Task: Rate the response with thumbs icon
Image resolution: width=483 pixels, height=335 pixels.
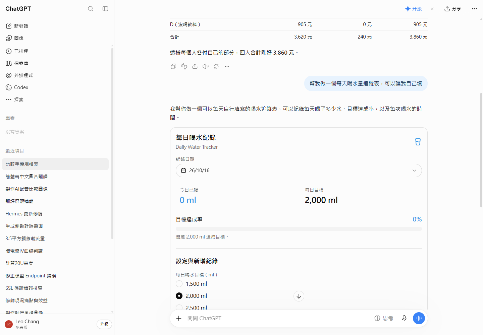Action: (184, 66)
